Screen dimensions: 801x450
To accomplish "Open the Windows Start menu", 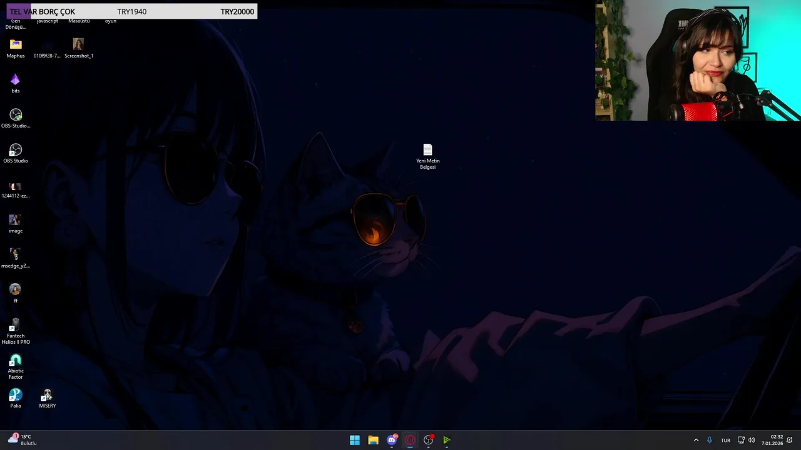I will (355, 440).
